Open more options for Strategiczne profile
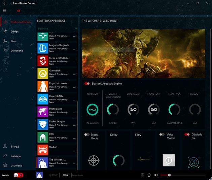 click(x=75, y=113)
